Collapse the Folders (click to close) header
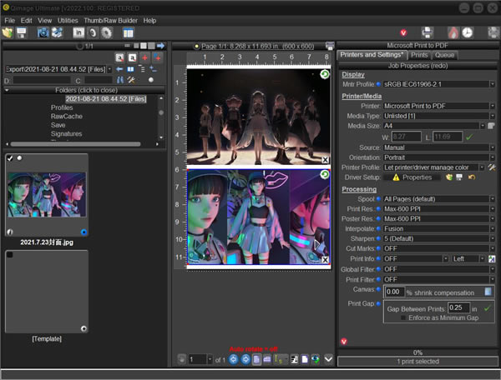501x380 pixels. (x=84, y=90)
